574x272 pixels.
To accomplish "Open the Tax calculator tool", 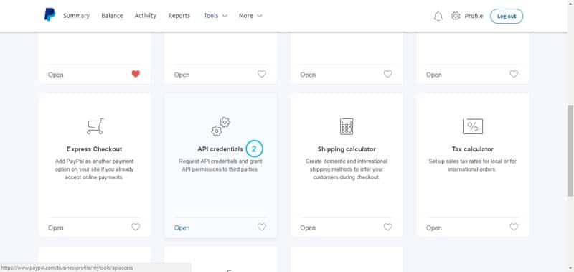I will [x=434, y=228].
